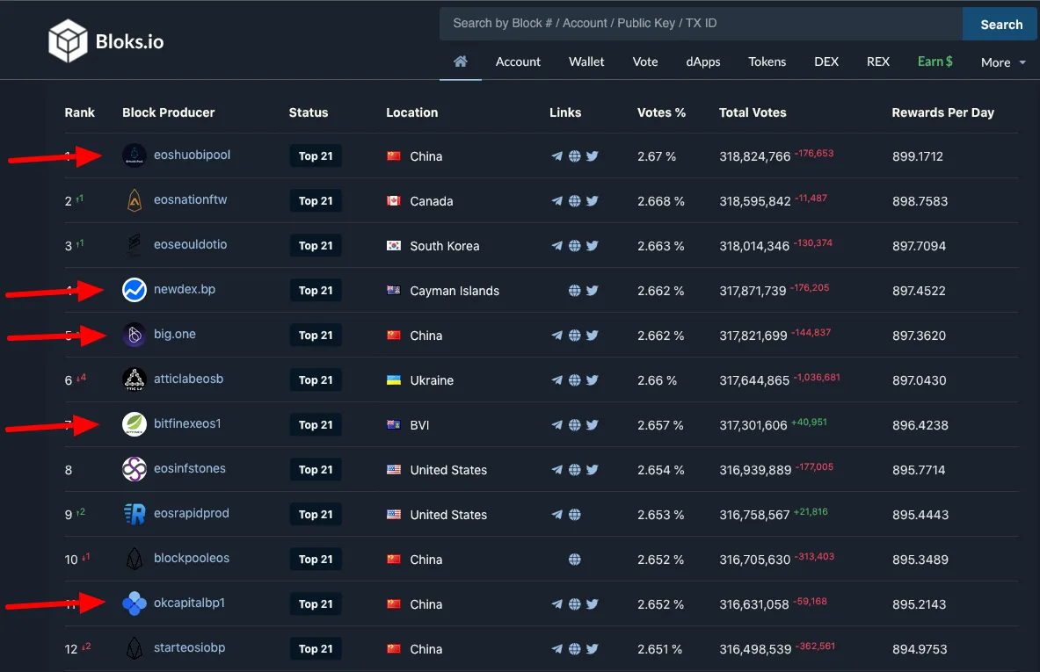
Task: Open eoshuobipool's website globe icon
Action: tap(574, 156)
